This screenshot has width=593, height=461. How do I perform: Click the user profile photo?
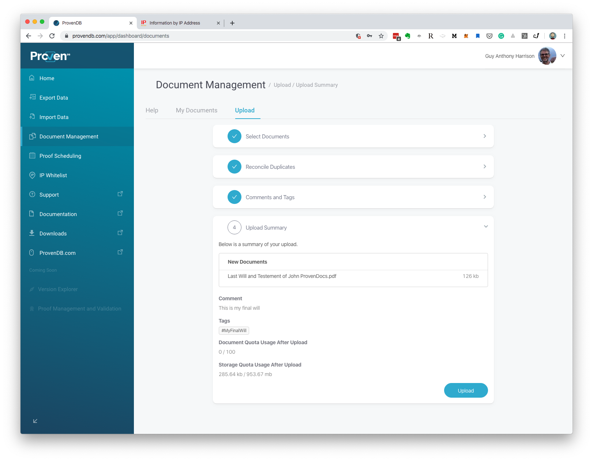pos(547,56)
